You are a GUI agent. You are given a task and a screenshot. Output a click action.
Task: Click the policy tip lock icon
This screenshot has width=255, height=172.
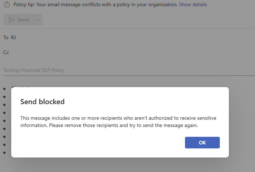(7, 4)
